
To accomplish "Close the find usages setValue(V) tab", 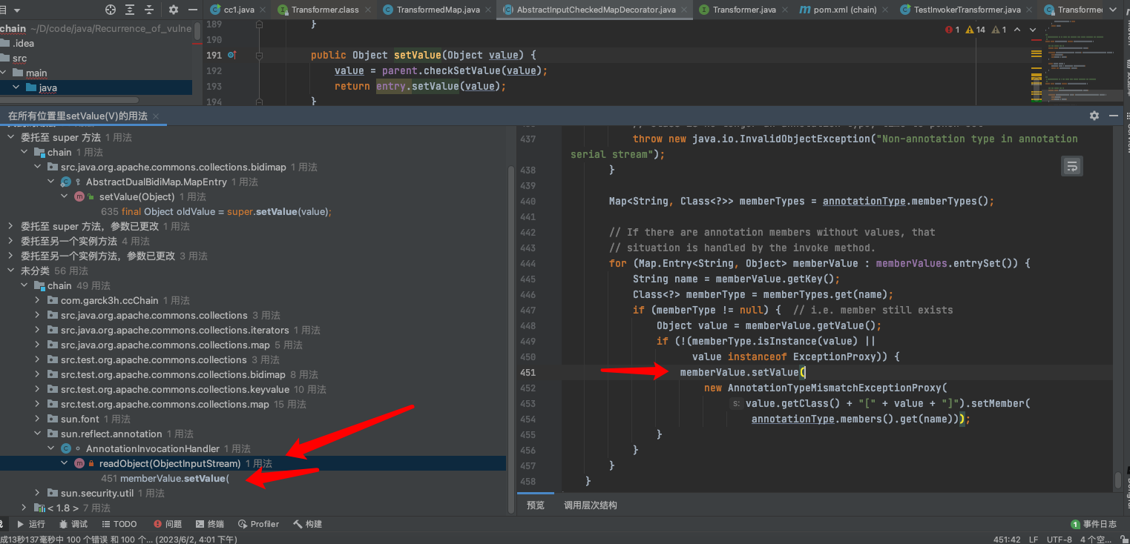I will point(155,116).
